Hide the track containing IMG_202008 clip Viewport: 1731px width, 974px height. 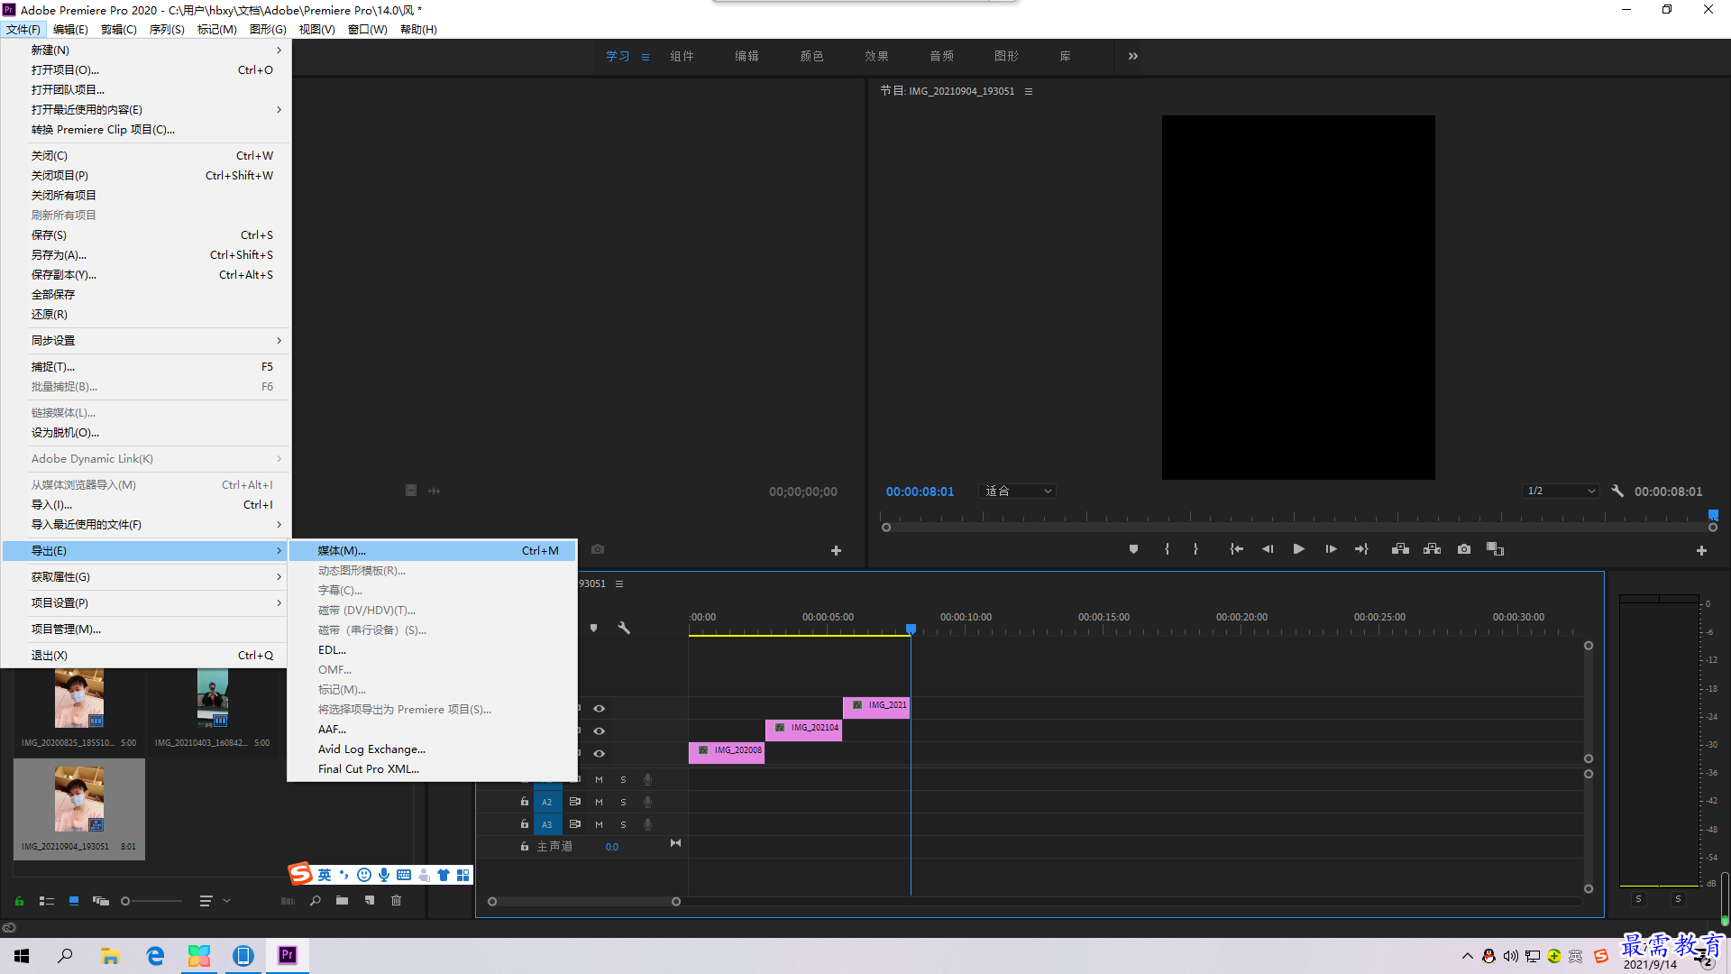[x=599, y=754]
